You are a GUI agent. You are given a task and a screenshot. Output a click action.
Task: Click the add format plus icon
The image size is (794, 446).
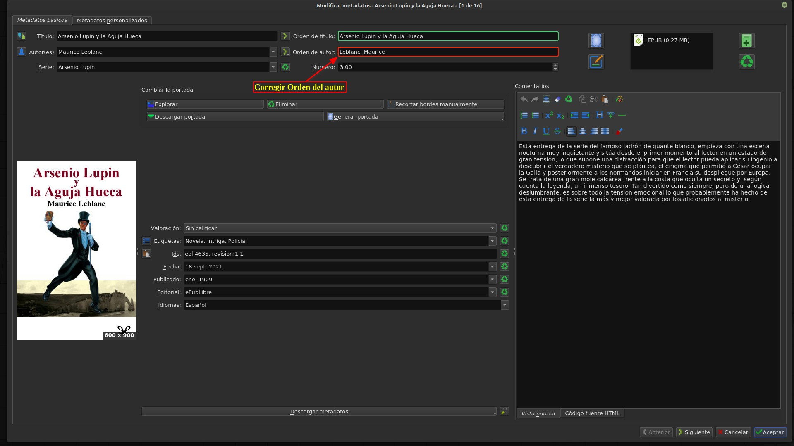tap(746, 40)
